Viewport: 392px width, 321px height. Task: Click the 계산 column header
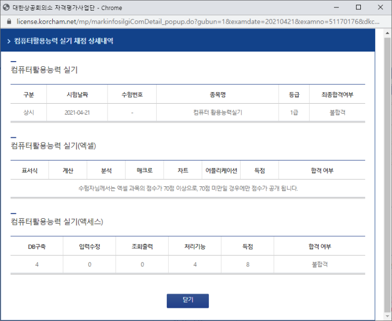(x=68, y=170)
